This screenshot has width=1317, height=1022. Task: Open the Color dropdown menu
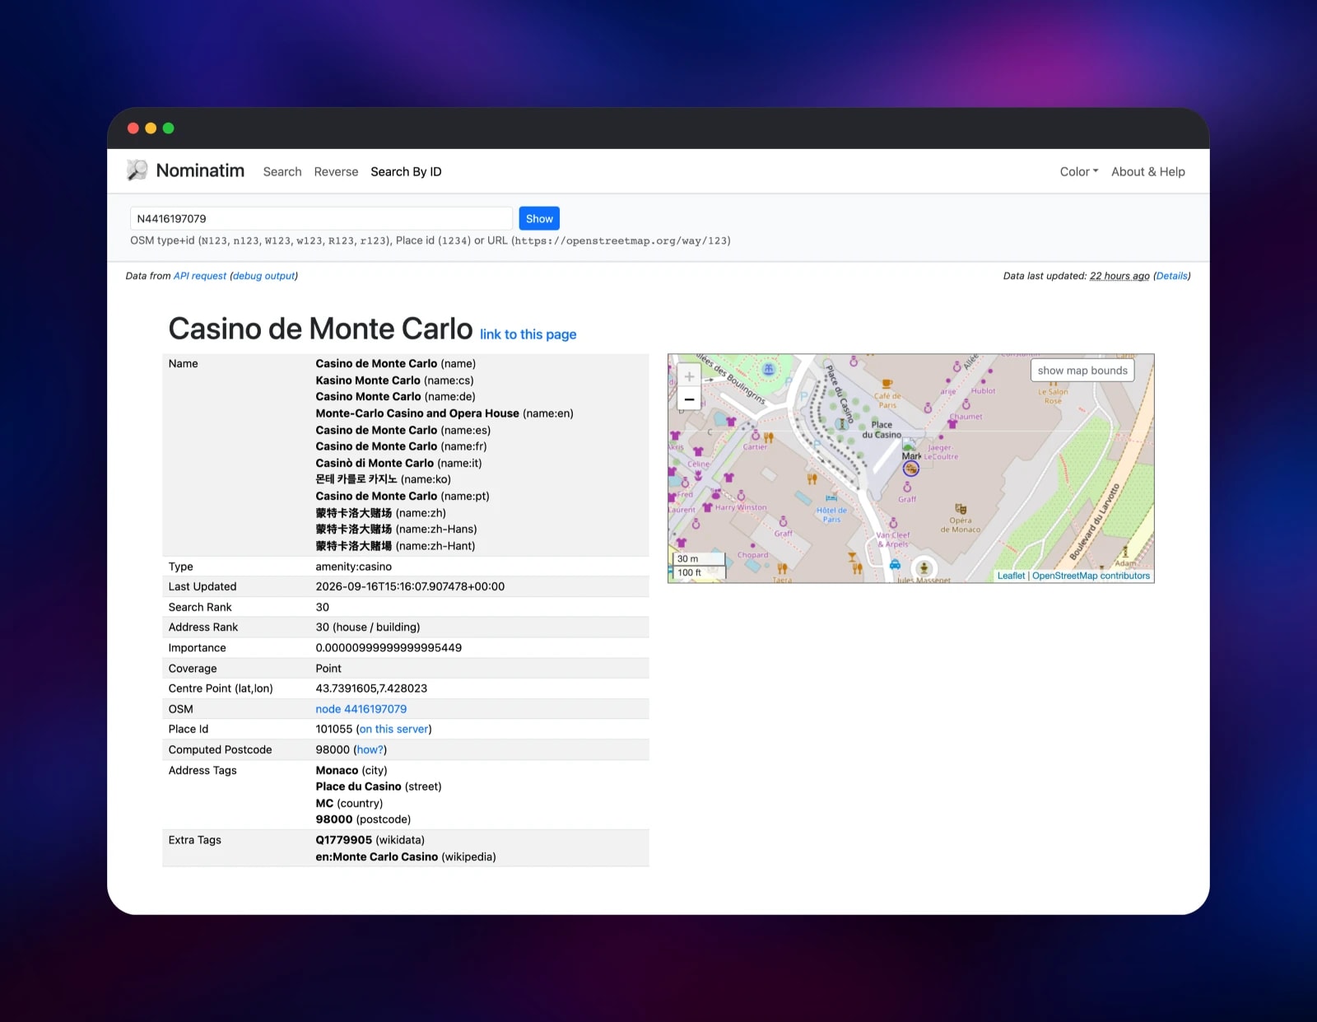coord(1078,171)
